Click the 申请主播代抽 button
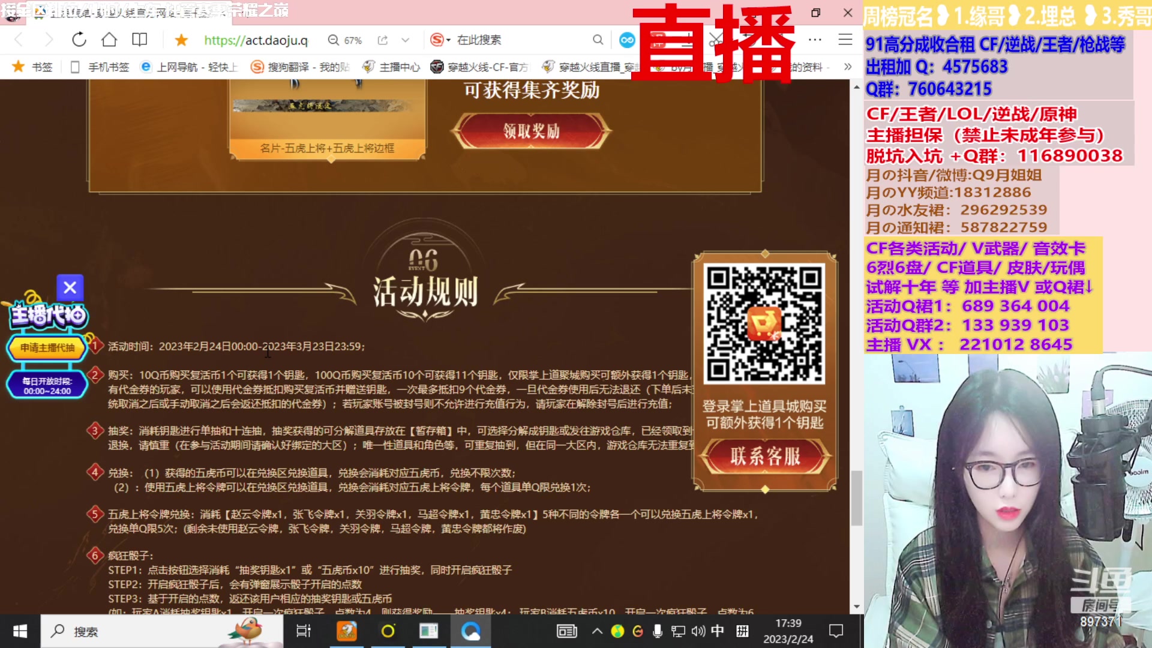This screenshot has width=1152, height=648. coord(47,348)
